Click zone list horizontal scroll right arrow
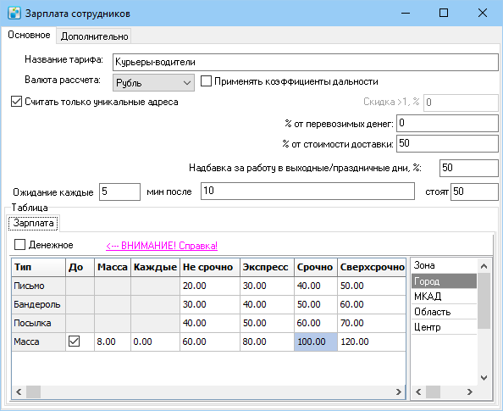The image size is (503, 411). 470,392
